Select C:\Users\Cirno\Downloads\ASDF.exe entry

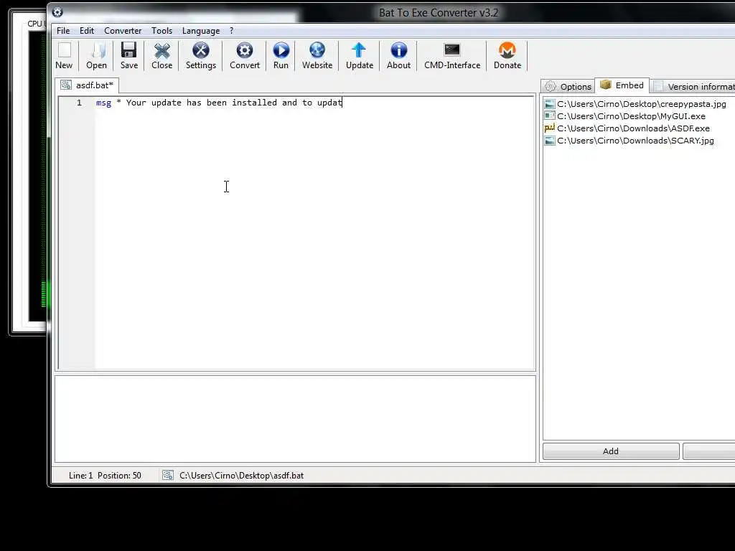click(627, 128)
